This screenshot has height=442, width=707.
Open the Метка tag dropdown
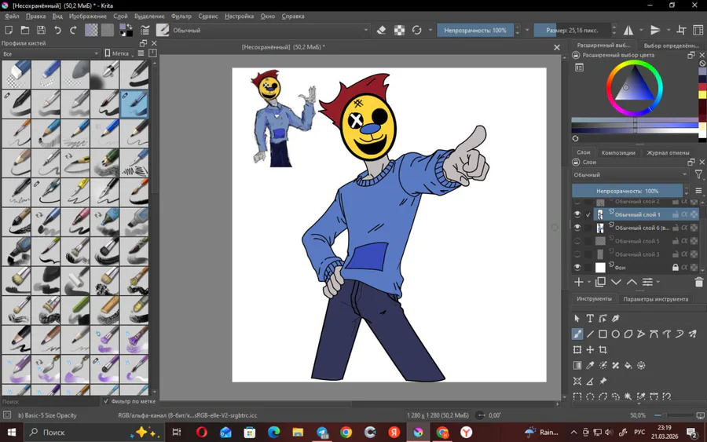click(119, 54)
